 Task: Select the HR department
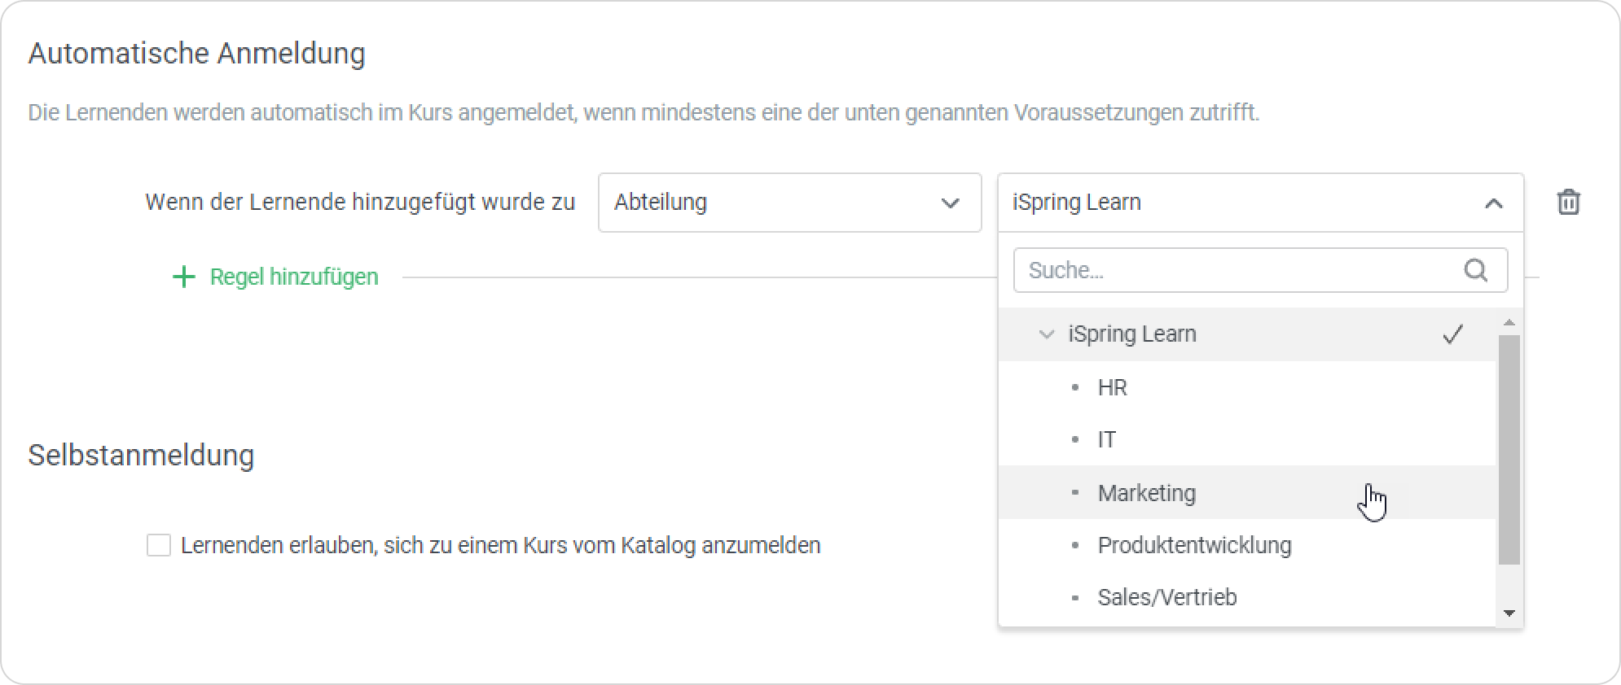click(1113, 388)
